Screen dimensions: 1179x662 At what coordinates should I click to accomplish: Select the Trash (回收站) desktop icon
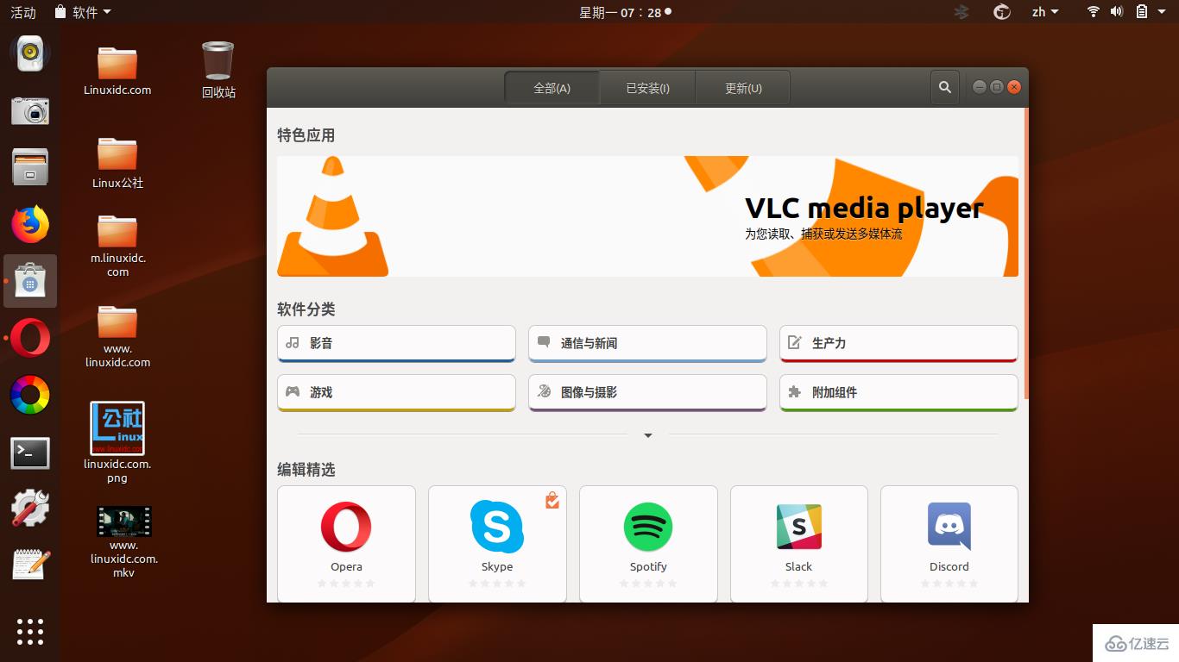pos(218,70)
